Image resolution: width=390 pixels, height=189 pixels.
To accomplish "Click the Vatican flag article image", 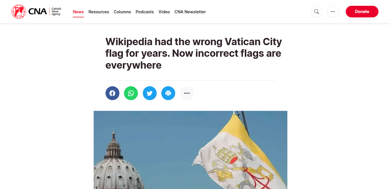I will click(191, 150).
